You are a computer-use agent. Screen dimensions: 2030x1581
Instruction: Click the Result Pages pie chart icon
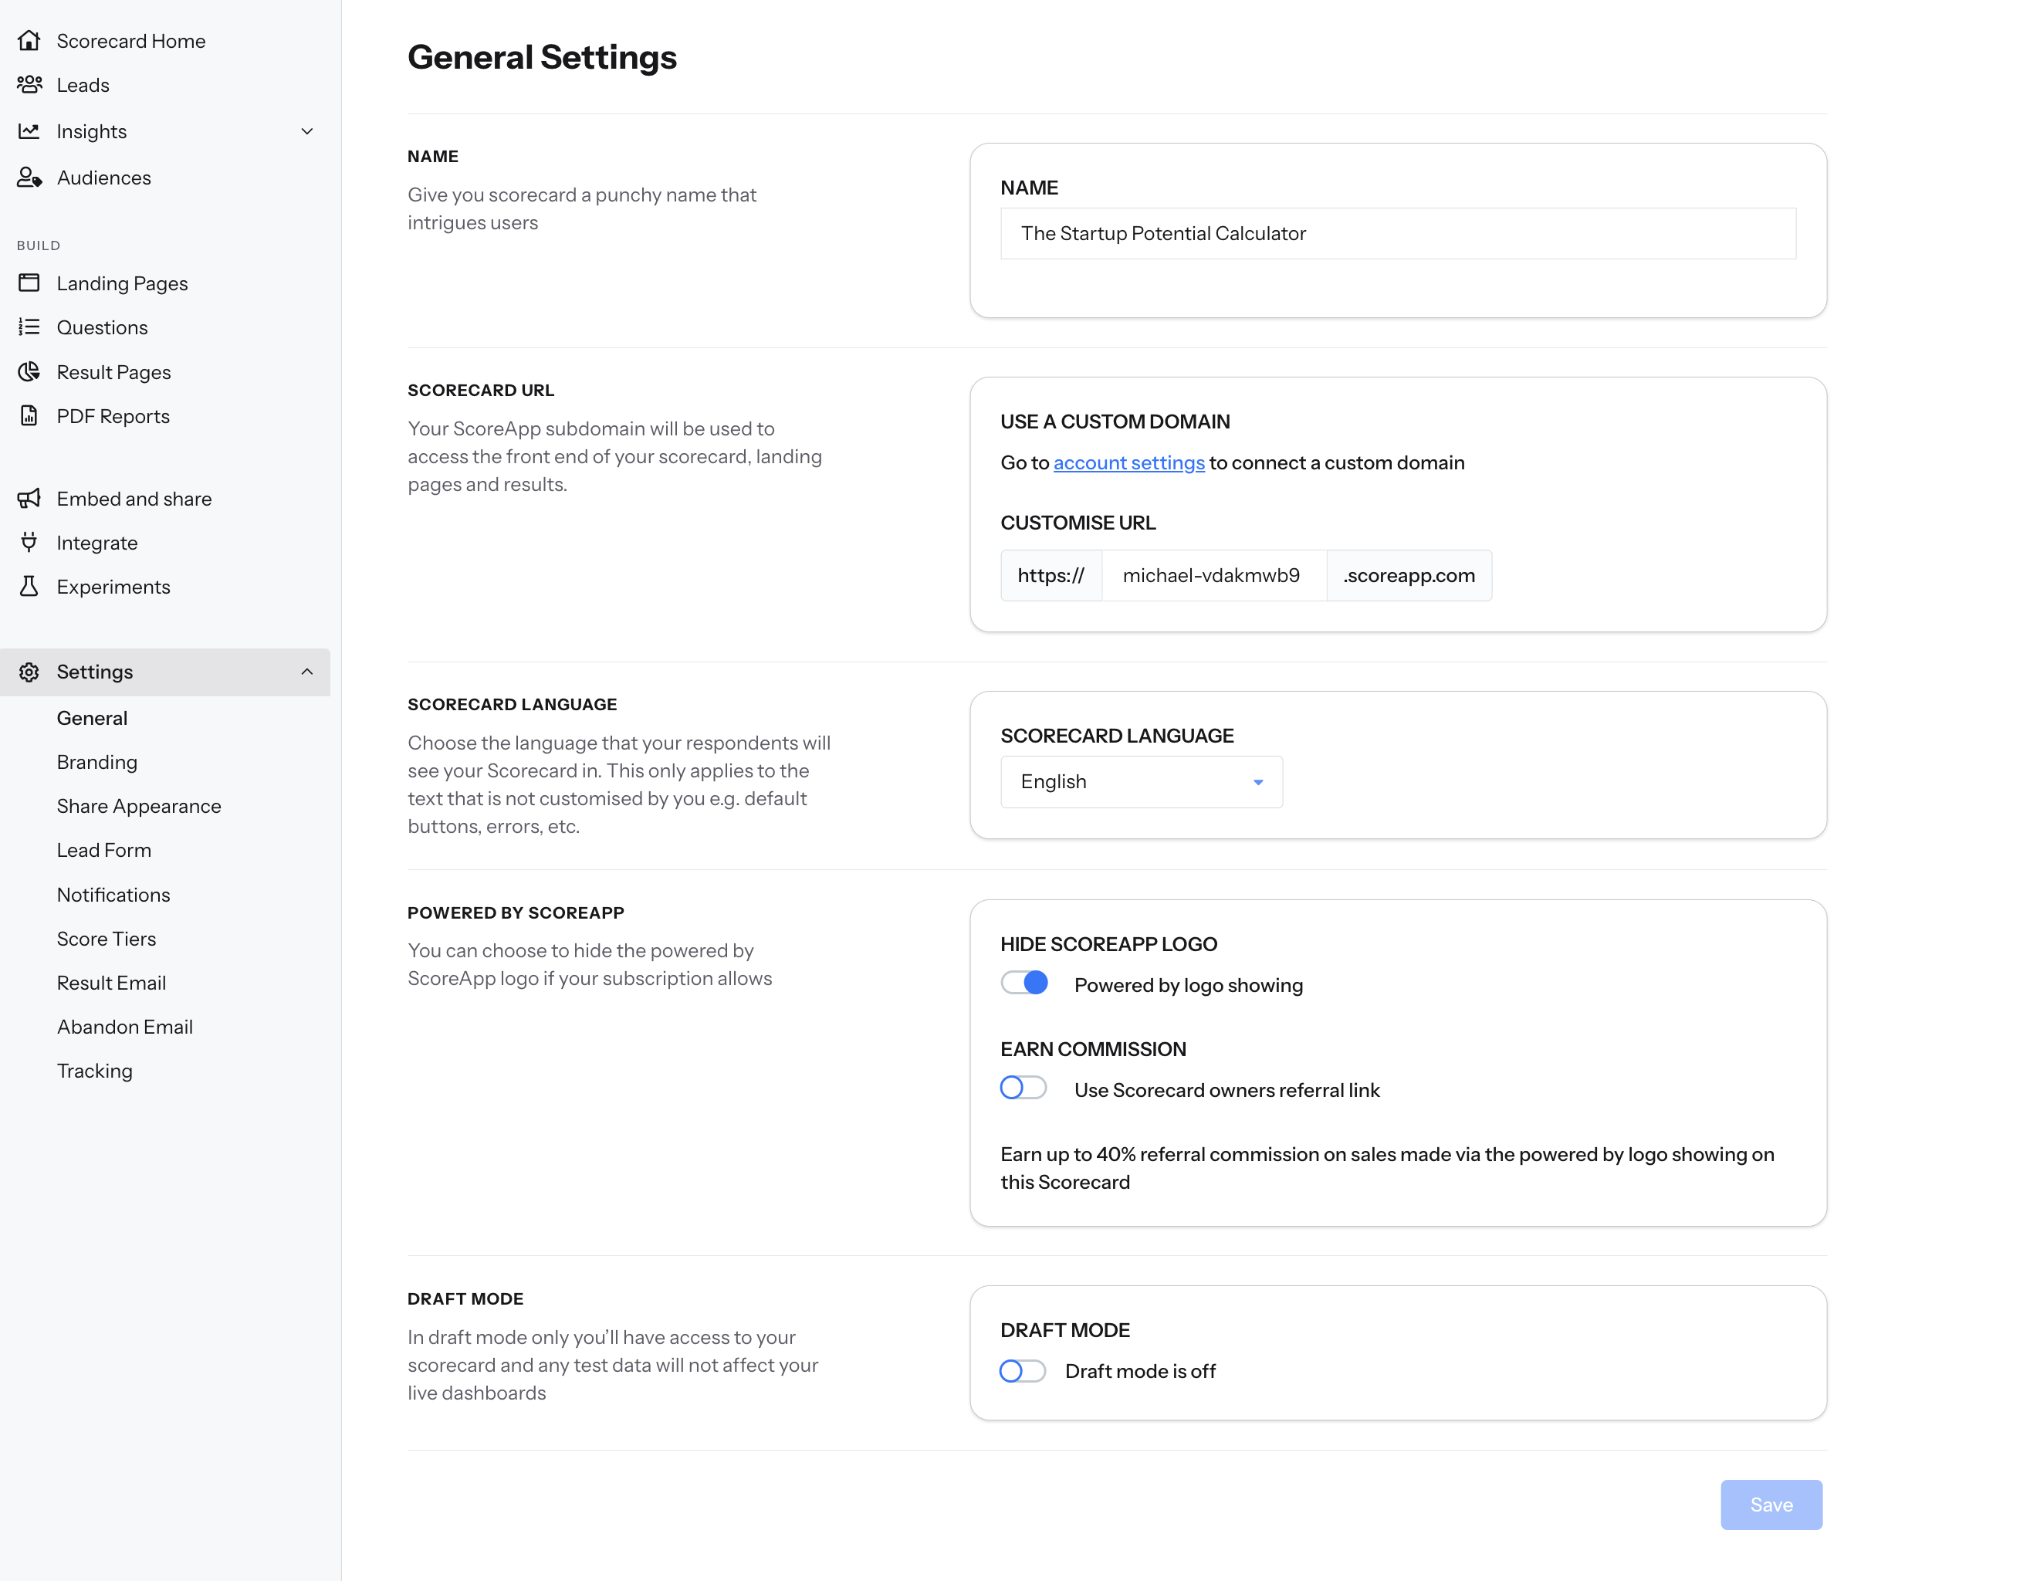(x=29, y=372)
